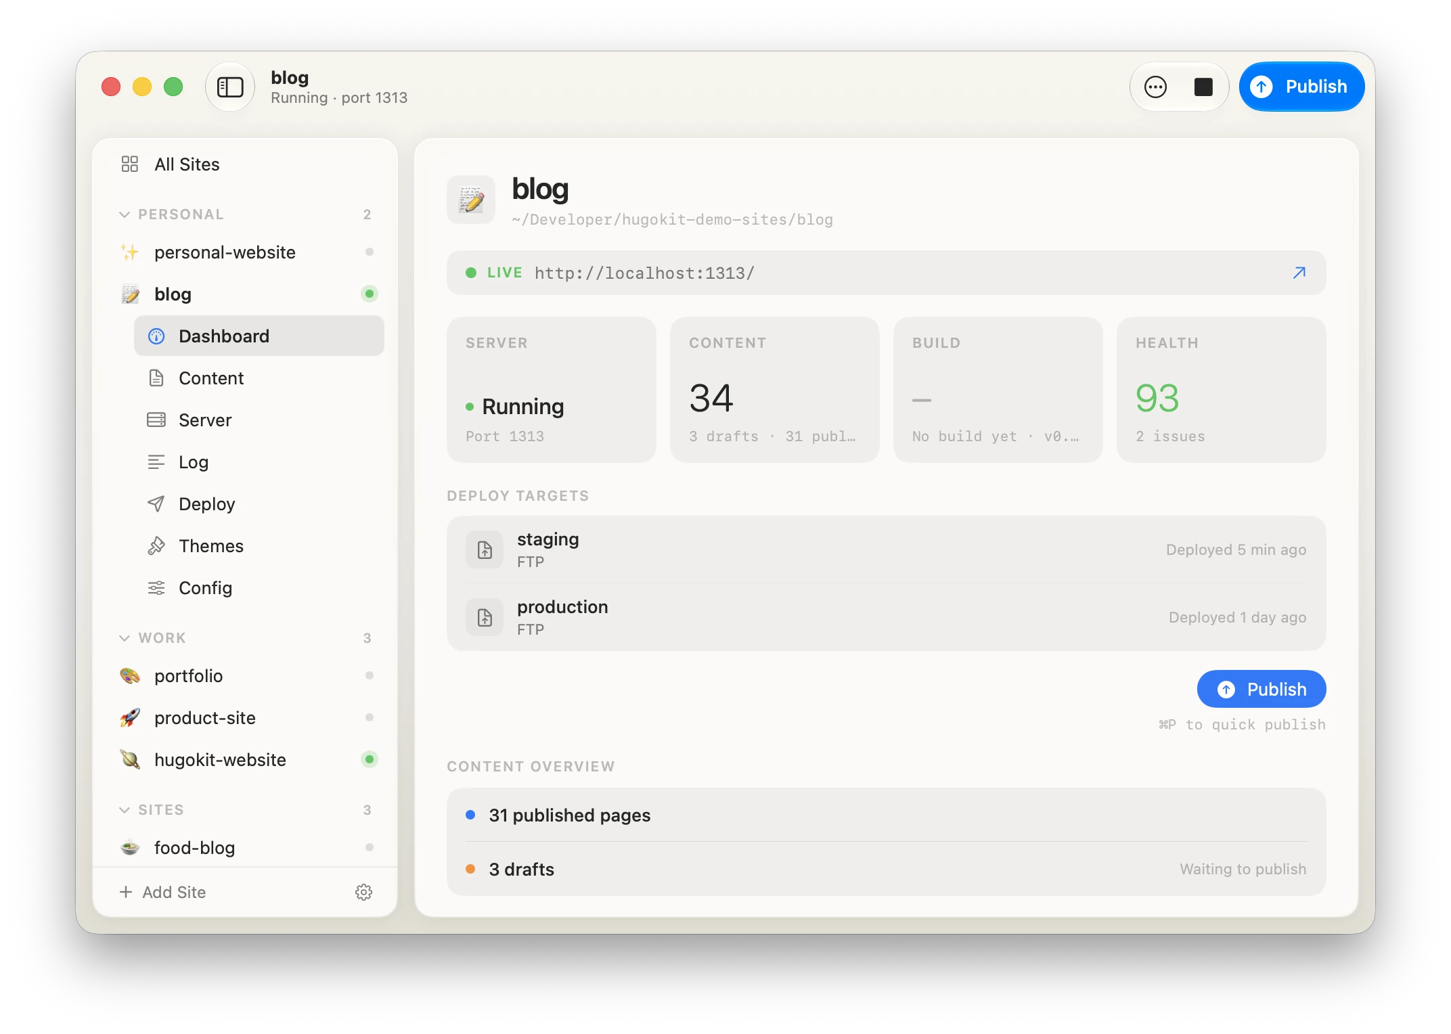Click the production deploy target icon
Image resolution: width=1451 pixels, height=1034 pixels.
(x=485, y=617)
